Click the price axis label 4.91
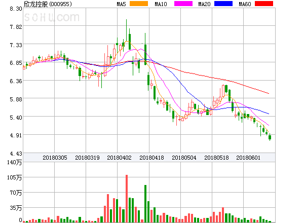Viewport: 304px width, 223px height. click(x=16, y=135)
